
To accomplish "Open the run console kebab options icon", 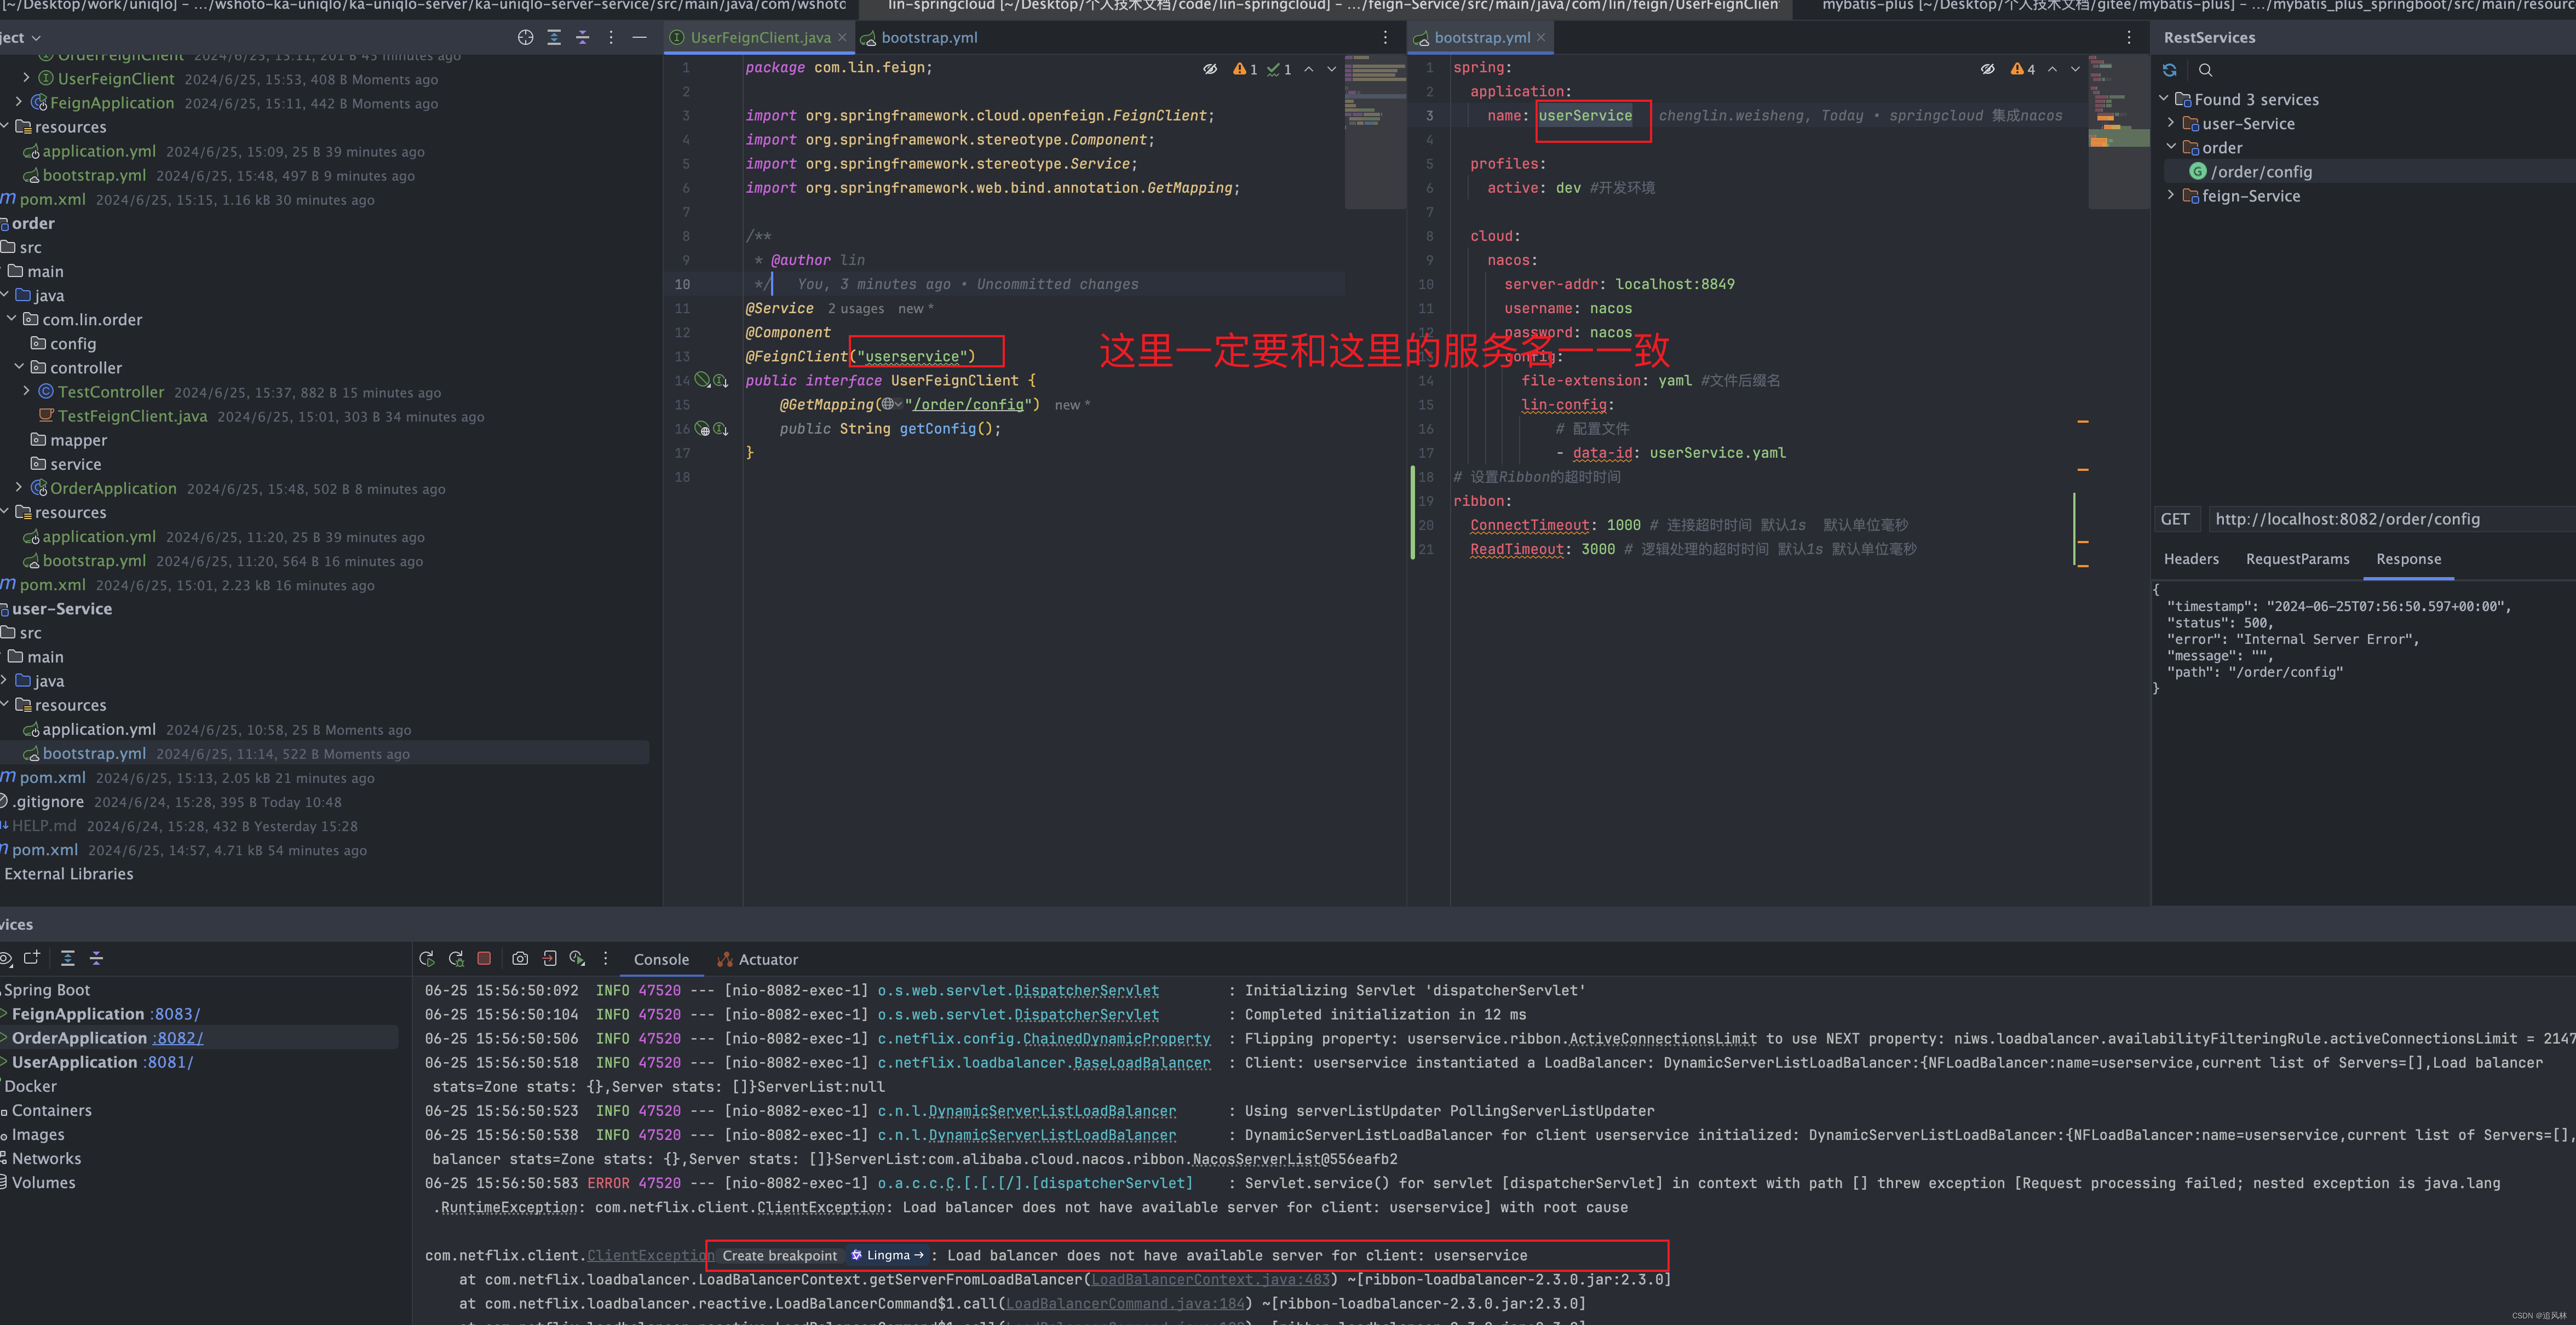I will [x=606, y=958].
